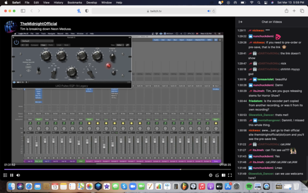Open Spotify from the Dock

(249, 186)
